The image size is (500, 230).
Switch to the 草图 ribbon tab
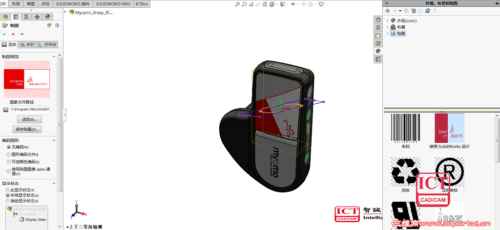point(31,4)
